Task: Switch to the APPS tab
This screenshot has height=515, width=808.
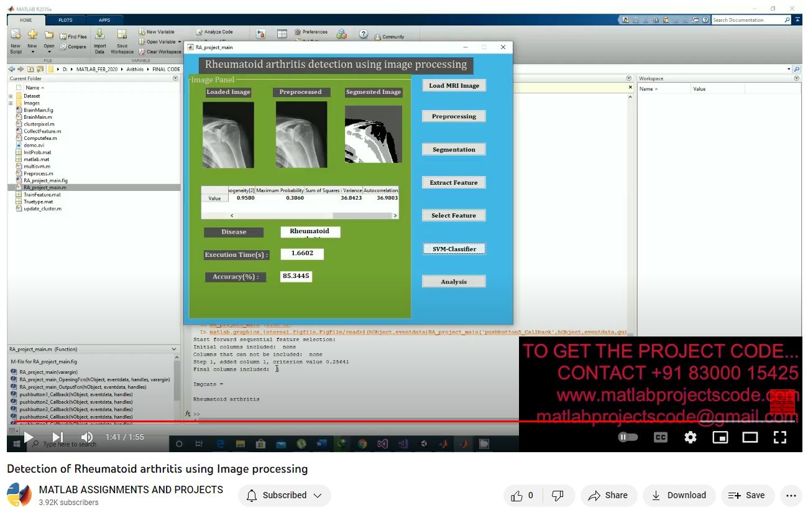Action: click(x=104, y=20)
